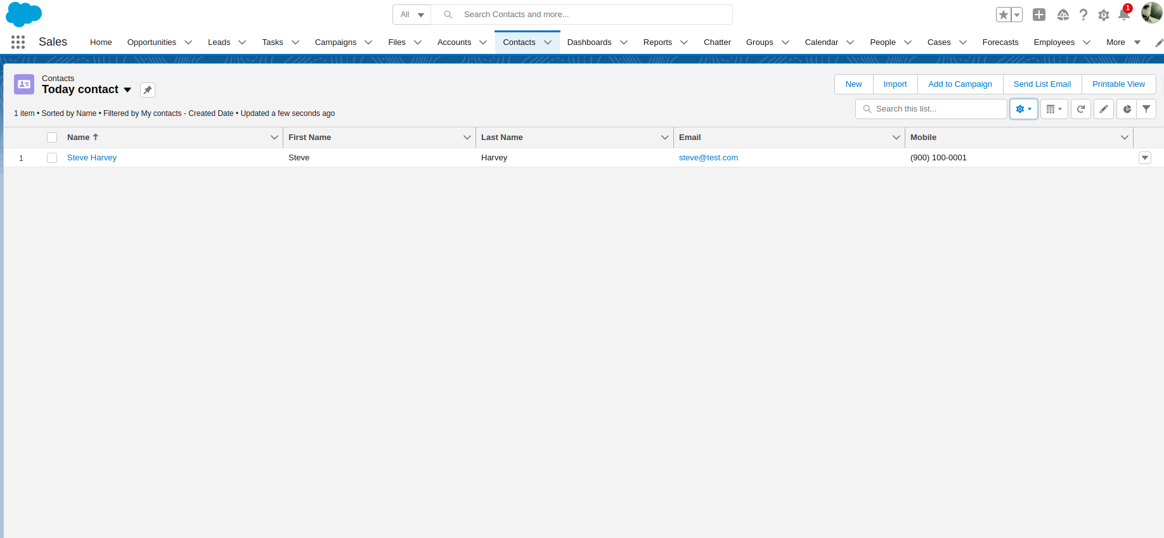
Task: Pin the Today contact list view
Action: 148,90
